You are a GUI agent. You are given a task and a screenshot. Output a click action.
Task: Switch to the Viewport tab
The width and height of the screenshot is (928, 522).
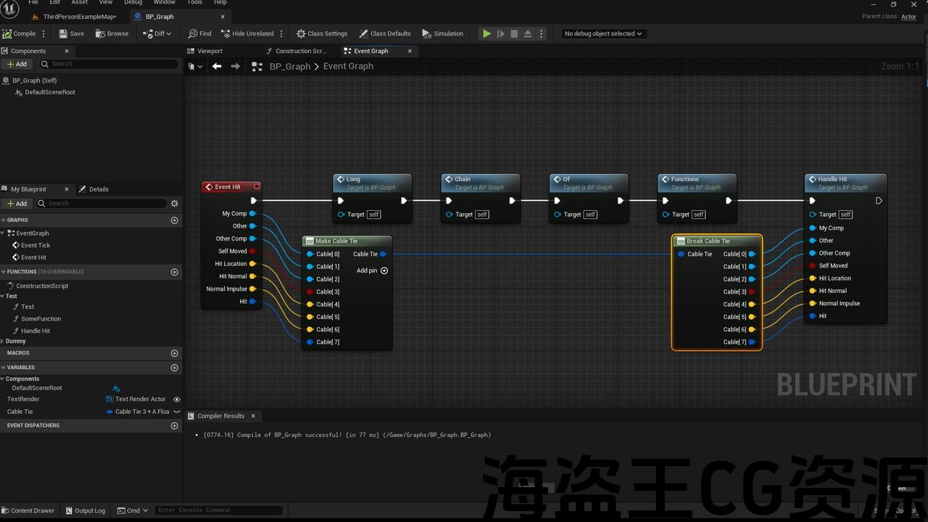point(210,51)
